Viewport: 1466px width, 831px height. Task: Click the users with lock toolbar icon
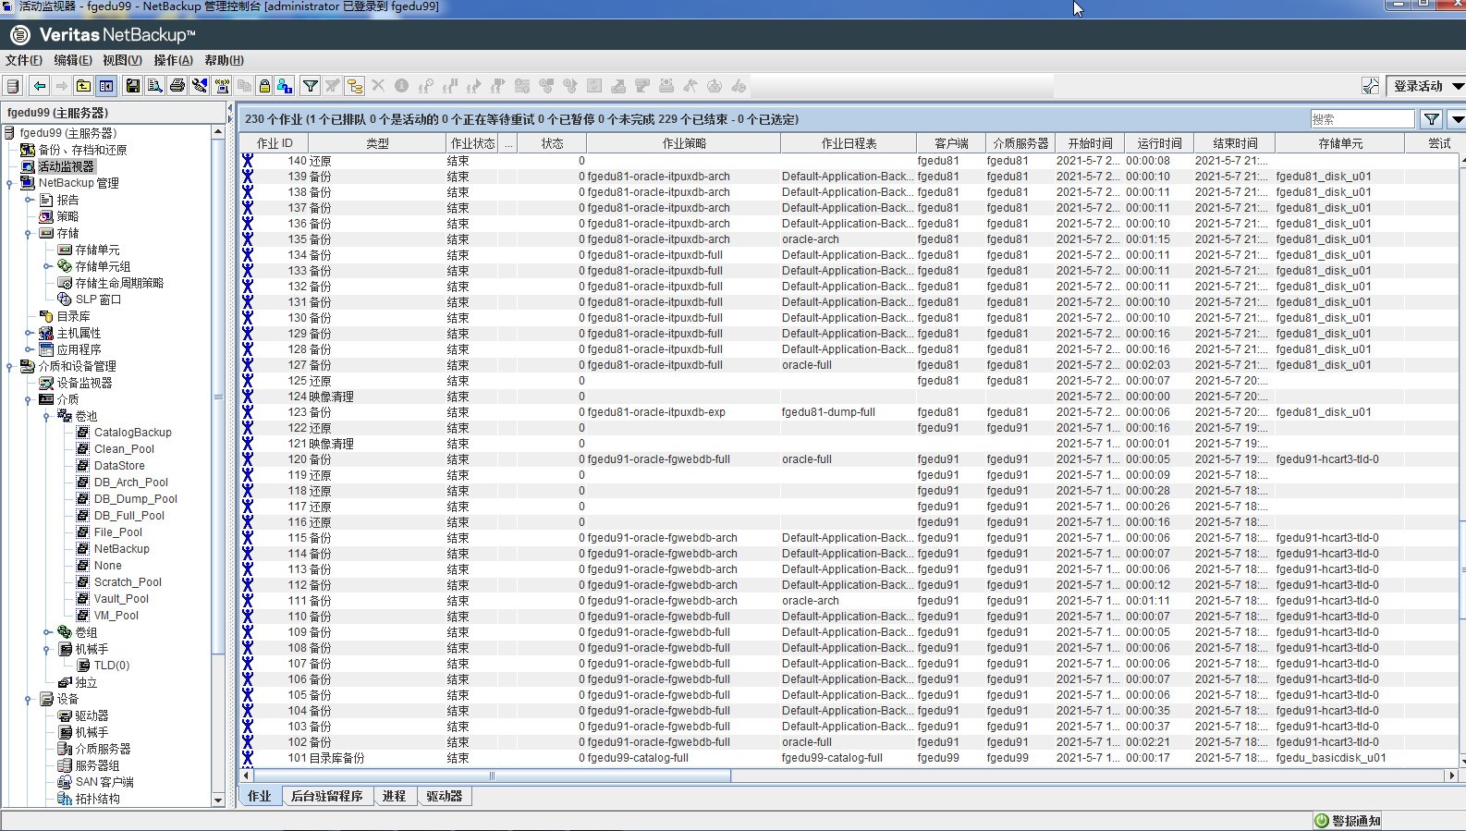(x=285, y=86)
